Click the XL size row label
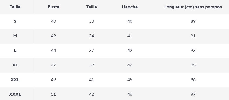 (15, 65)
